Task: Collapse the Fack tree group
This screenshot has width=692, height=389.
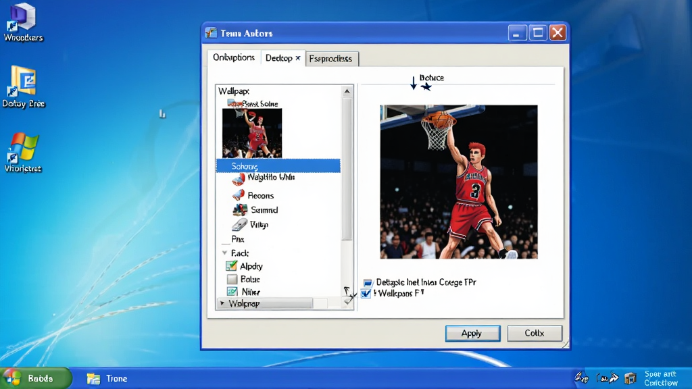Action: [x=224, y=253]
